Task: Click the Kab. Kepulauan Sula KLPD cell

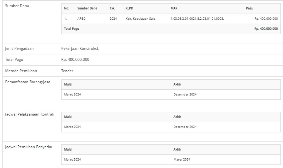Action: point(140,19)
